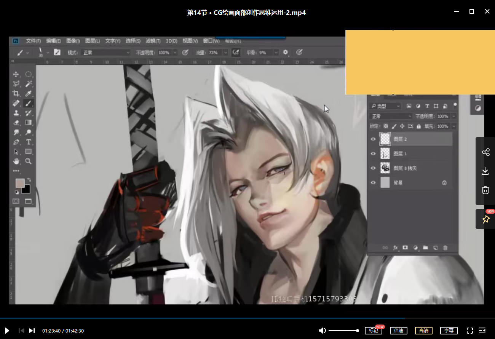Click the foreground color swatch
This screenshot has height=339, width=495.
[x=20, y=183]
